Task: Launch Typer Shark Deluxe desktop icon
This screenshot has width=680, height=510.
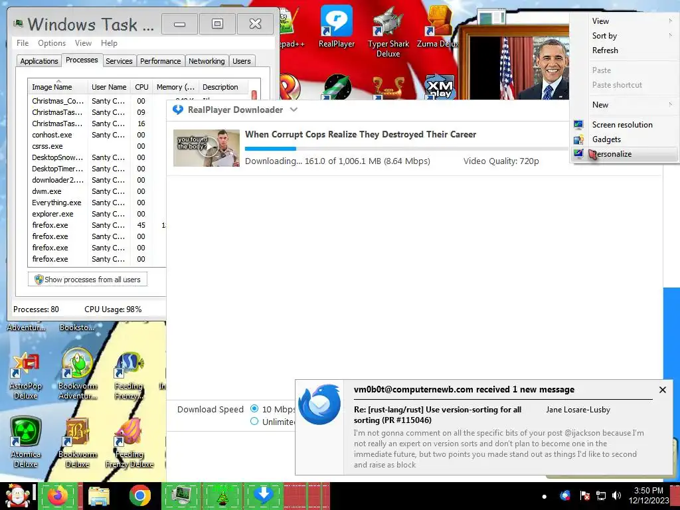Action: 388,31
